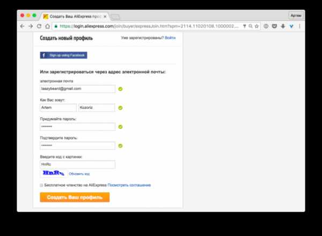Screen dimensions: 322x236
Task: Click the download arrow extension icon
Action: pyautogui.click(x=283, y=26)
